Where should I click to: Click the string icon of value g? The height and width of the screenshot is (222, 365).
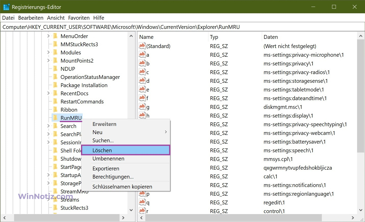pos(142,107)
